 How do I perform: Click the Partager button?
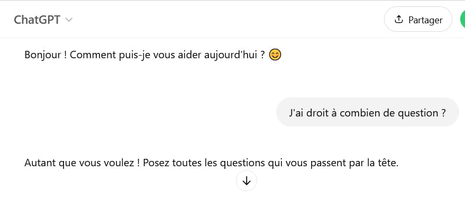point(418,19)
